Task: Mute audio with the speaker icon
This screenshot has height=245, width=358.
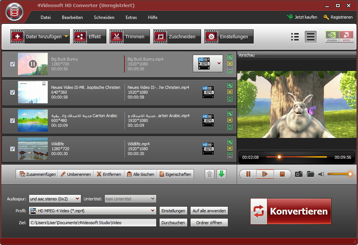Action: click(x=321, y=174)
